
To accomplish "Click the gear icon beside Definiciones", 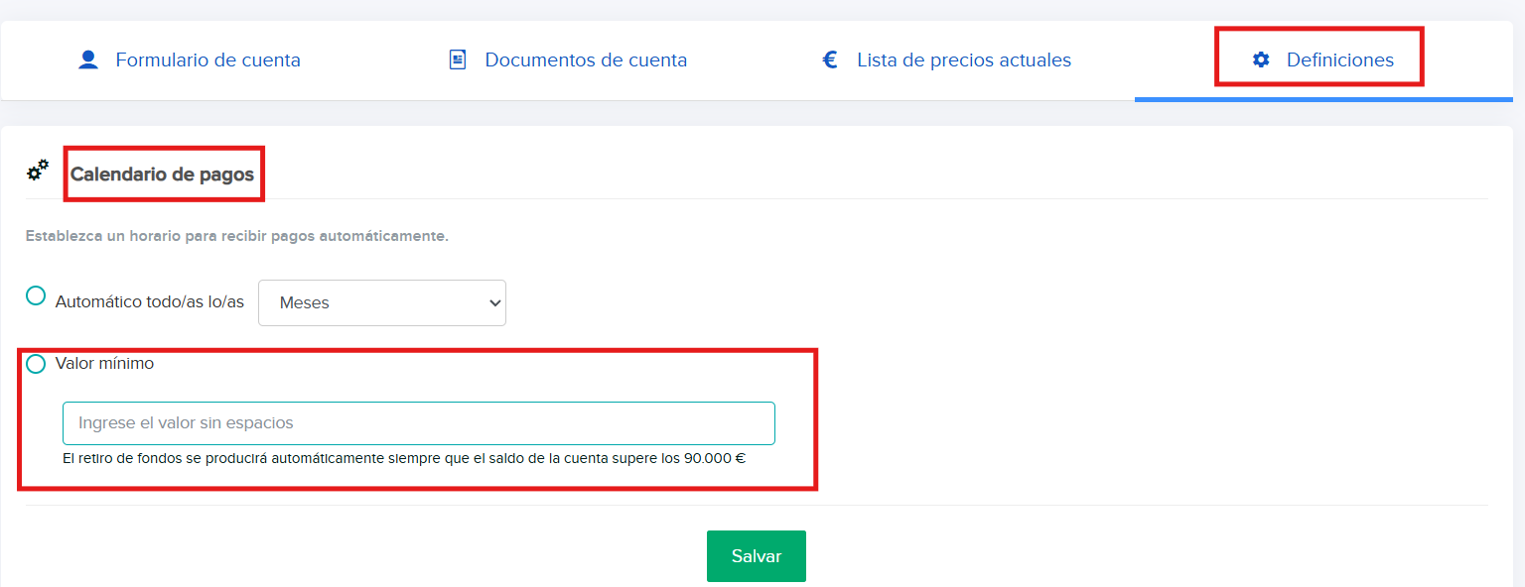I will tap(1261, 60).
